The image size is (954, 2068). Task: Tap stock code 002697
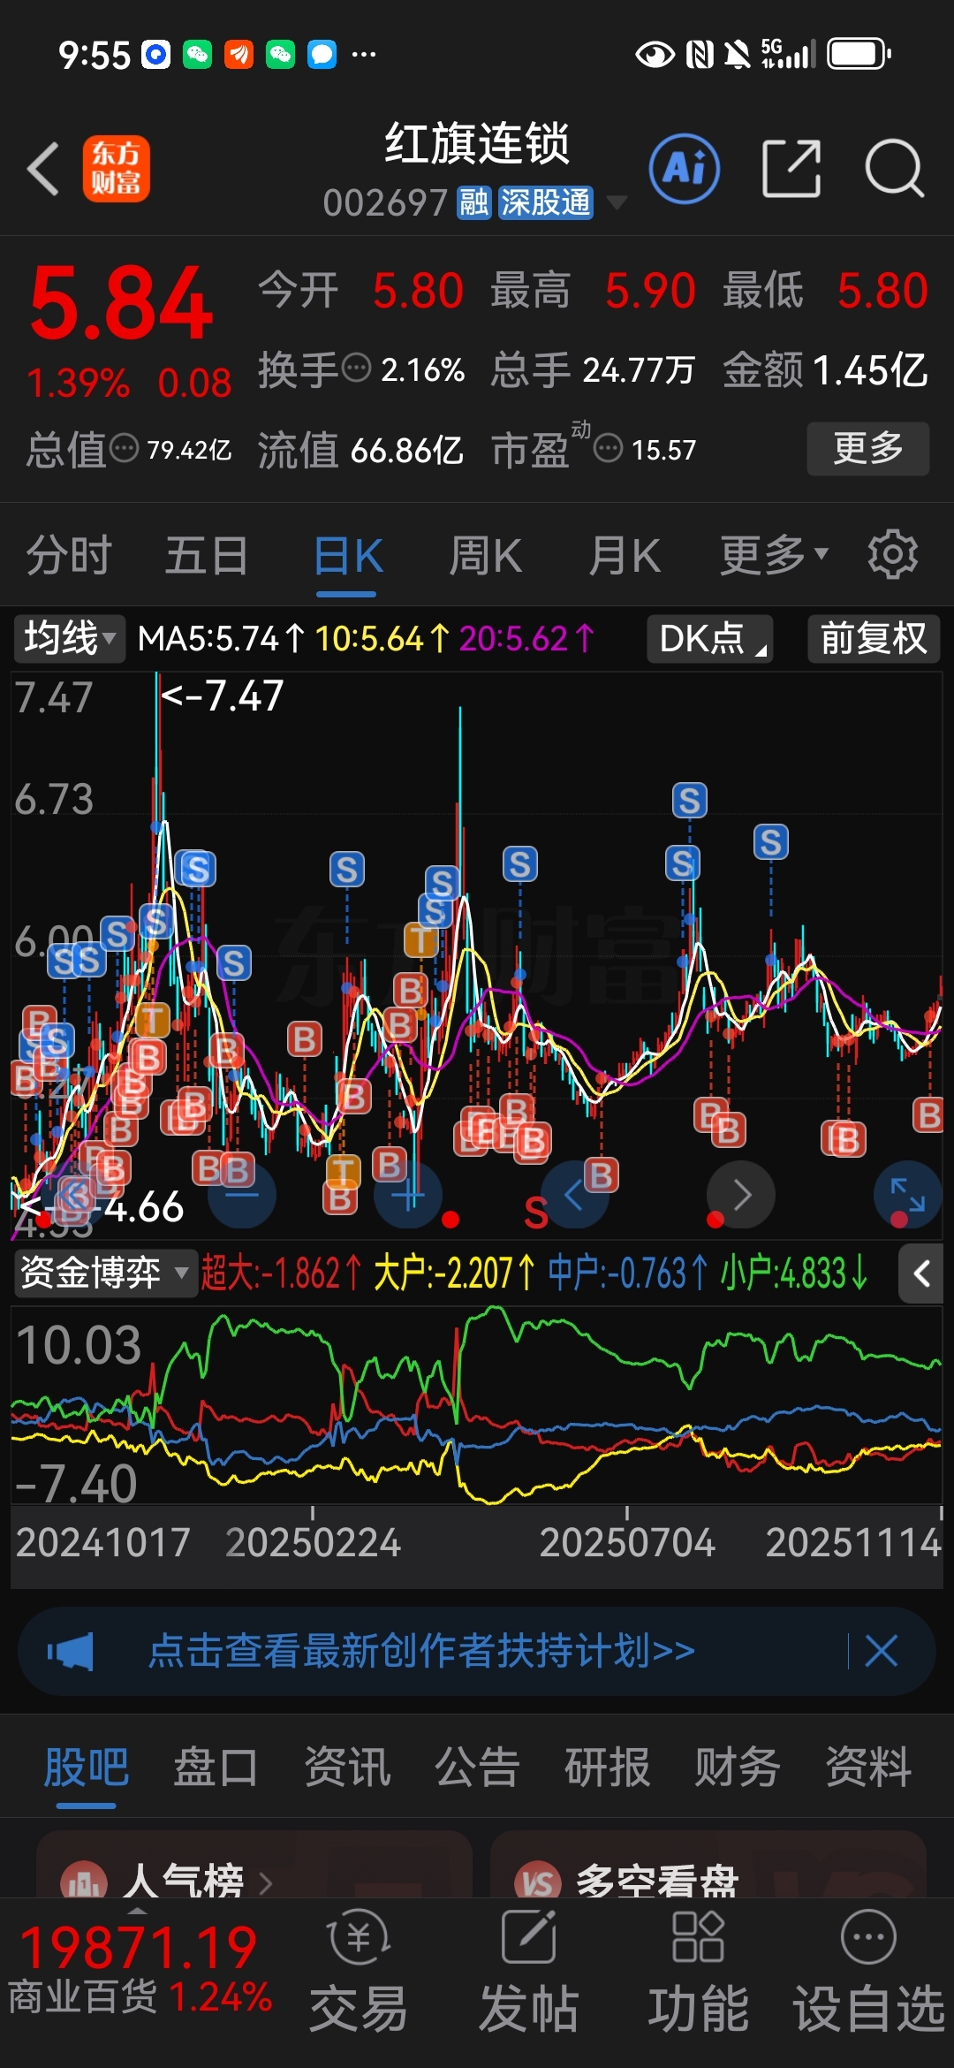coord(386,202)
